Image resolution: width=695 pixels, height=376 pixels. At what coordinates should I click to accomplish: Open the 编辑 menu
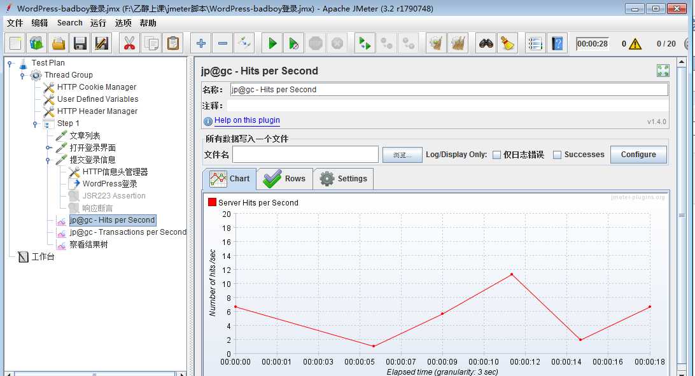click(x=39, y=23)
